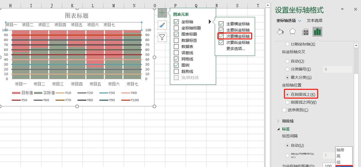The image size is (361, 167).
Task: Select the Effects pentagon icon
Action: point(292,32)
